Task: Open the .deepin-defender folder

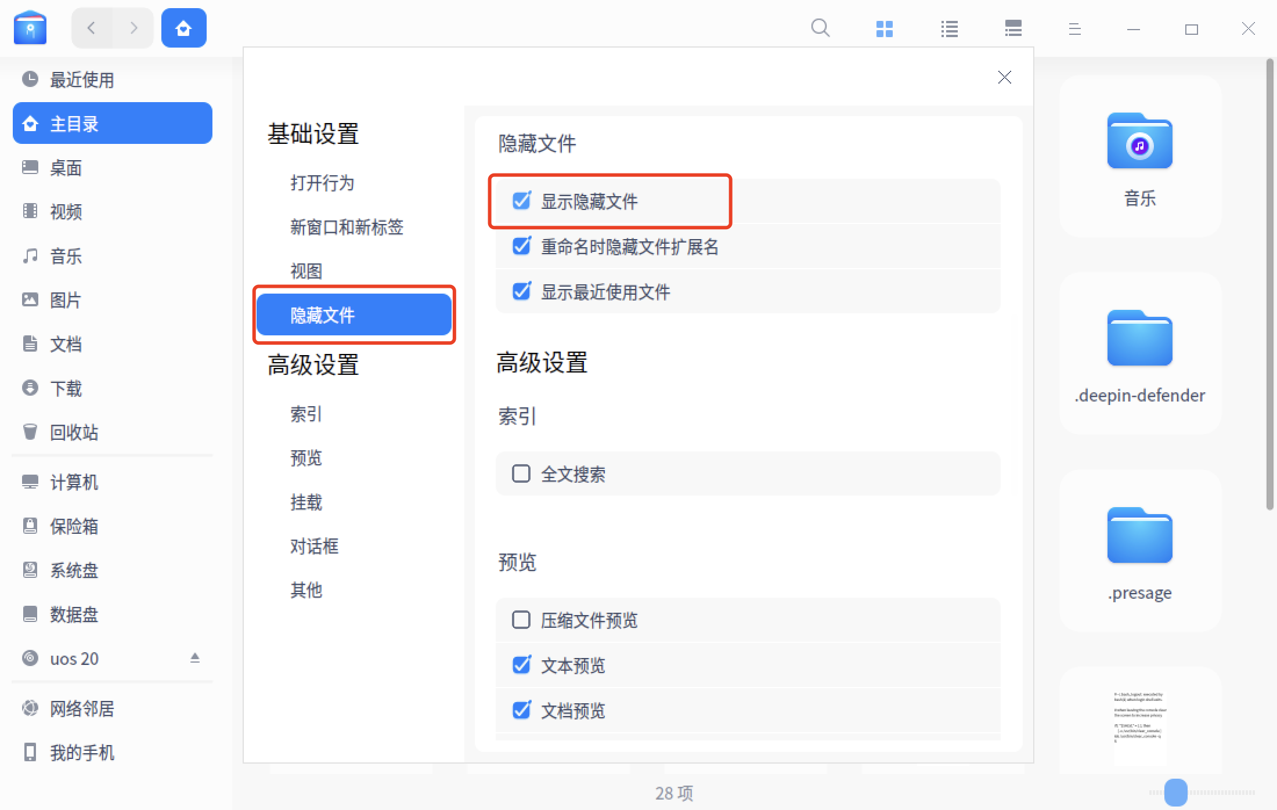Action: tap(1139, 339)
